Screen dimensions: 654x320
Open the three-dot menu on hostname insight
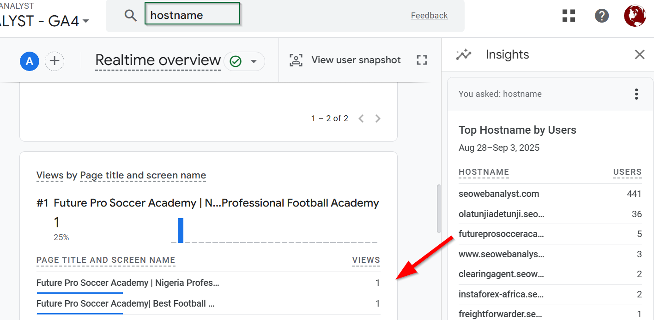click(x=636, y=94)
